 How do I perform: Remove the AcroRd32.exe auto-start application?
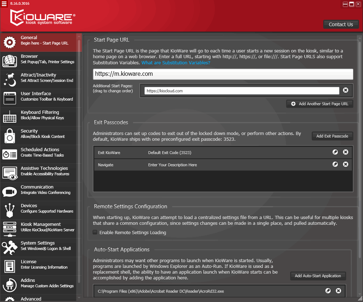pos(339,291)
